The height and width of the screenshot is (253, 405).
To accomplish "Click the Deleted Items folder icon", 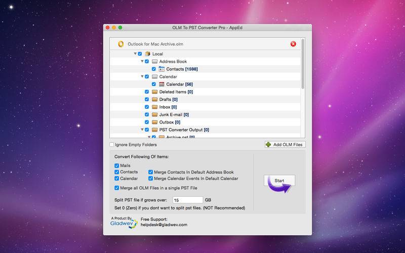I will point(155,92).
